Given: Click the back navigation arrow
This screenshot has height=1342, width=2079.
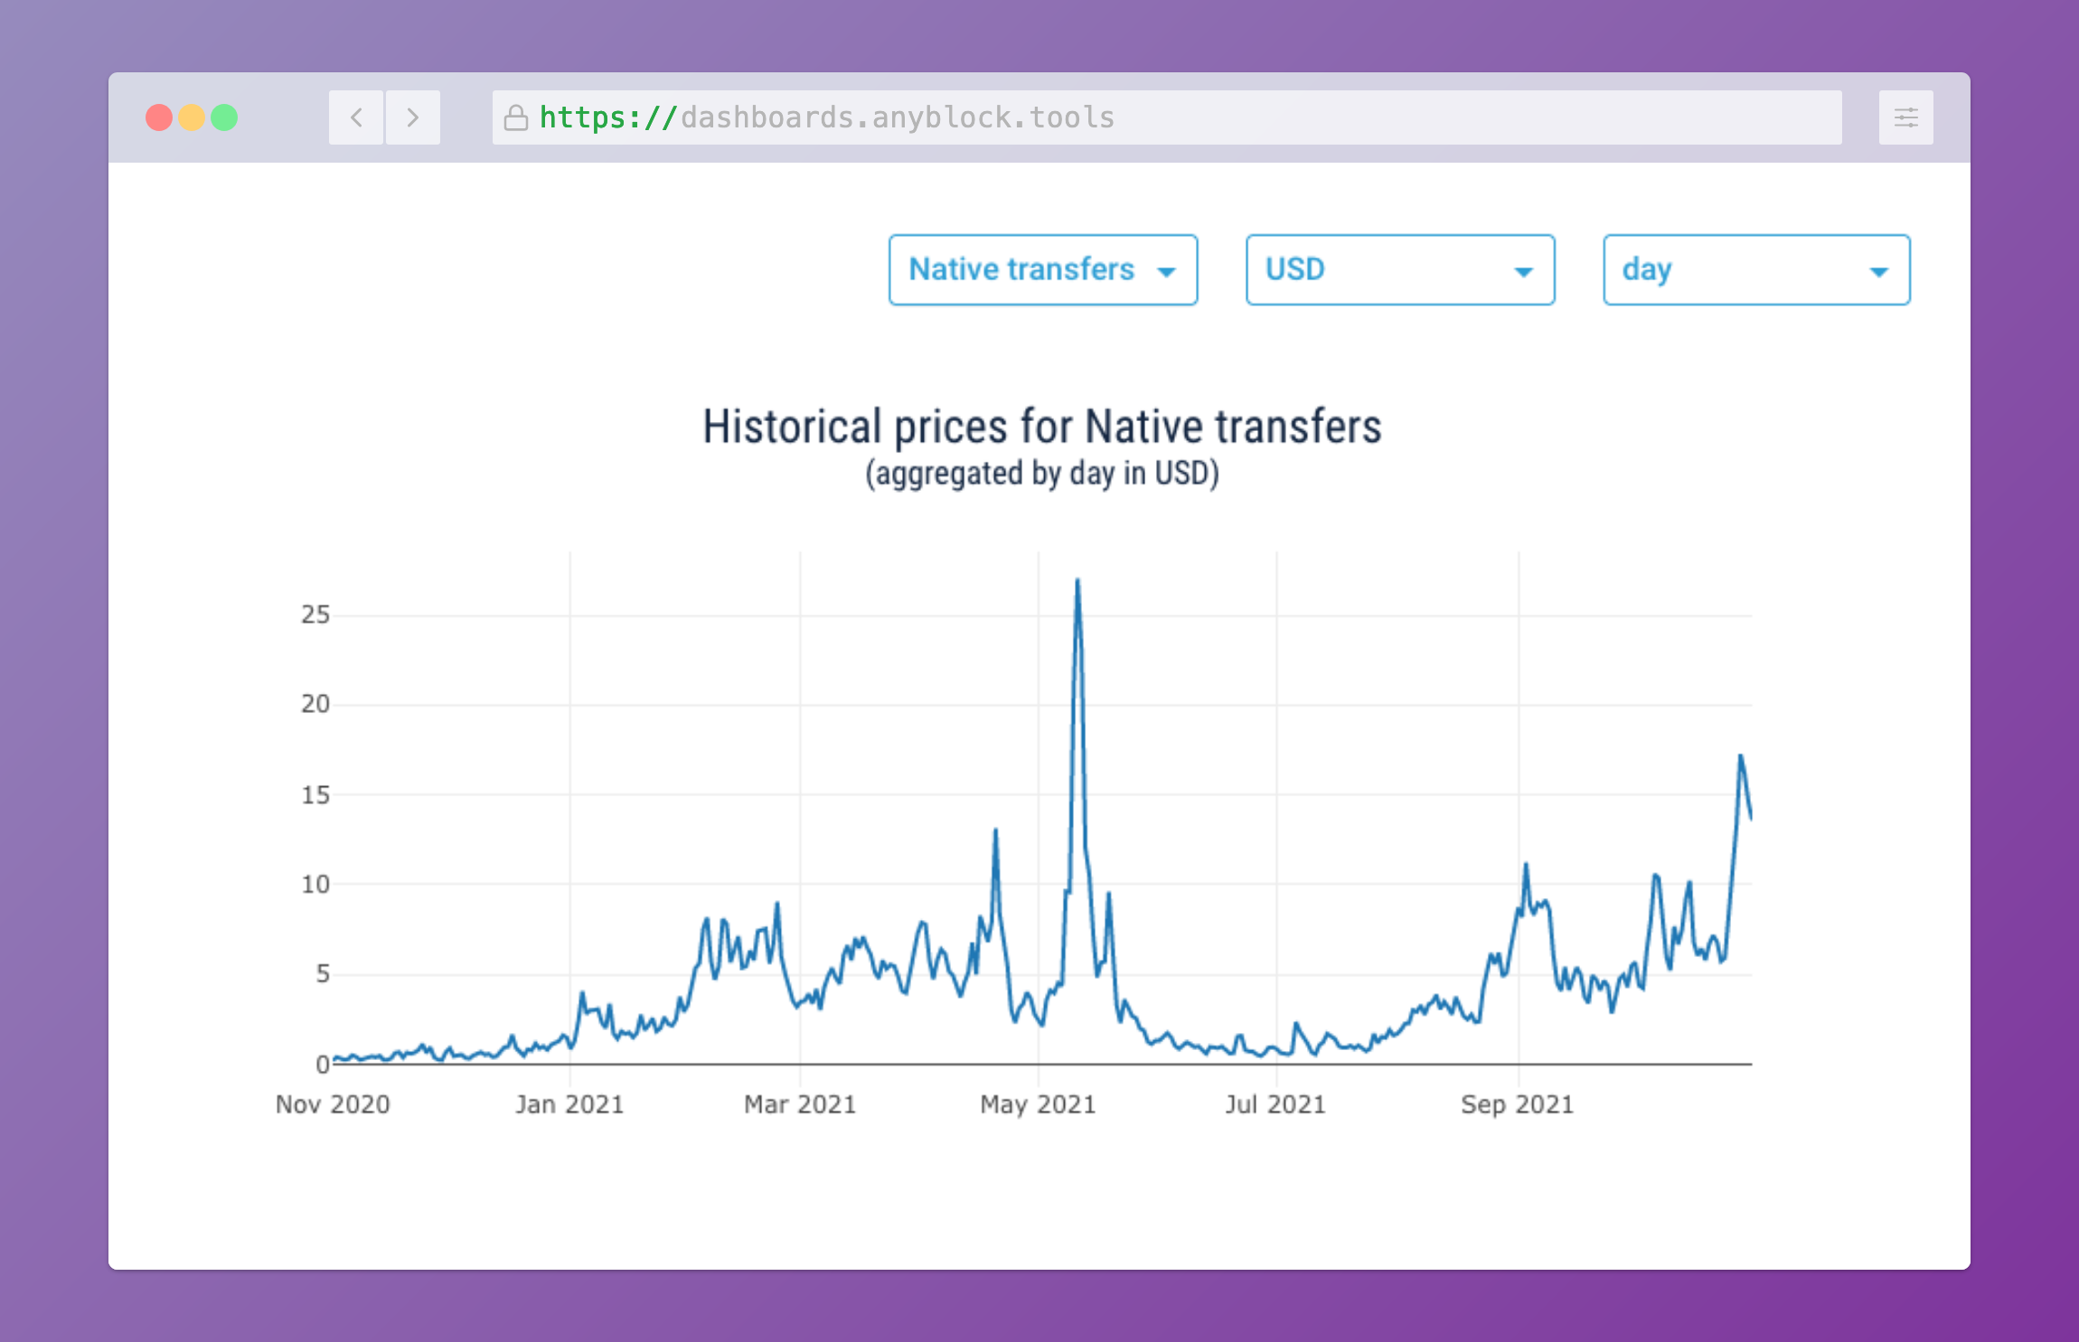Looking at the screenshot, I should [x=356, y=118].
